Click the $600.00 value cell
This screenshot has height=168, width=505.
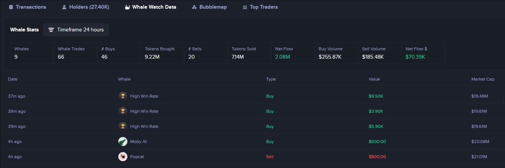(x=377, y=141)
